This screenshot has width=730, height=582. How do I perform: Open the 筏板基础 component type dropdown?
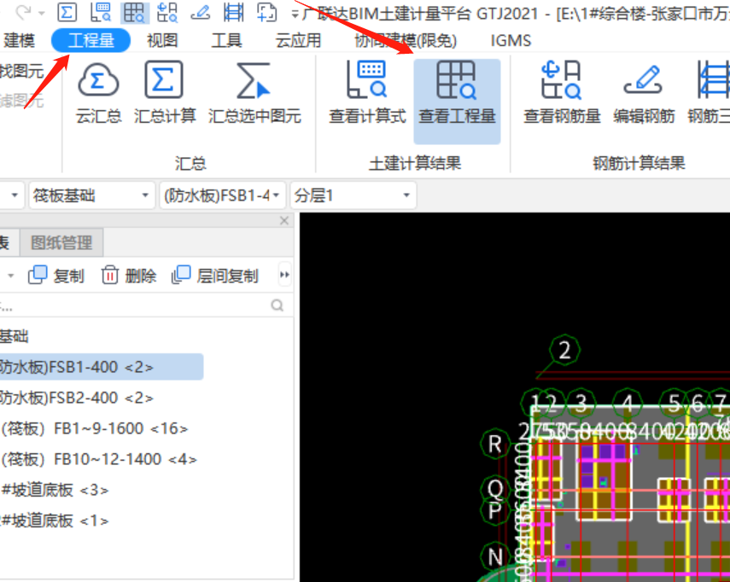point(91,195)
